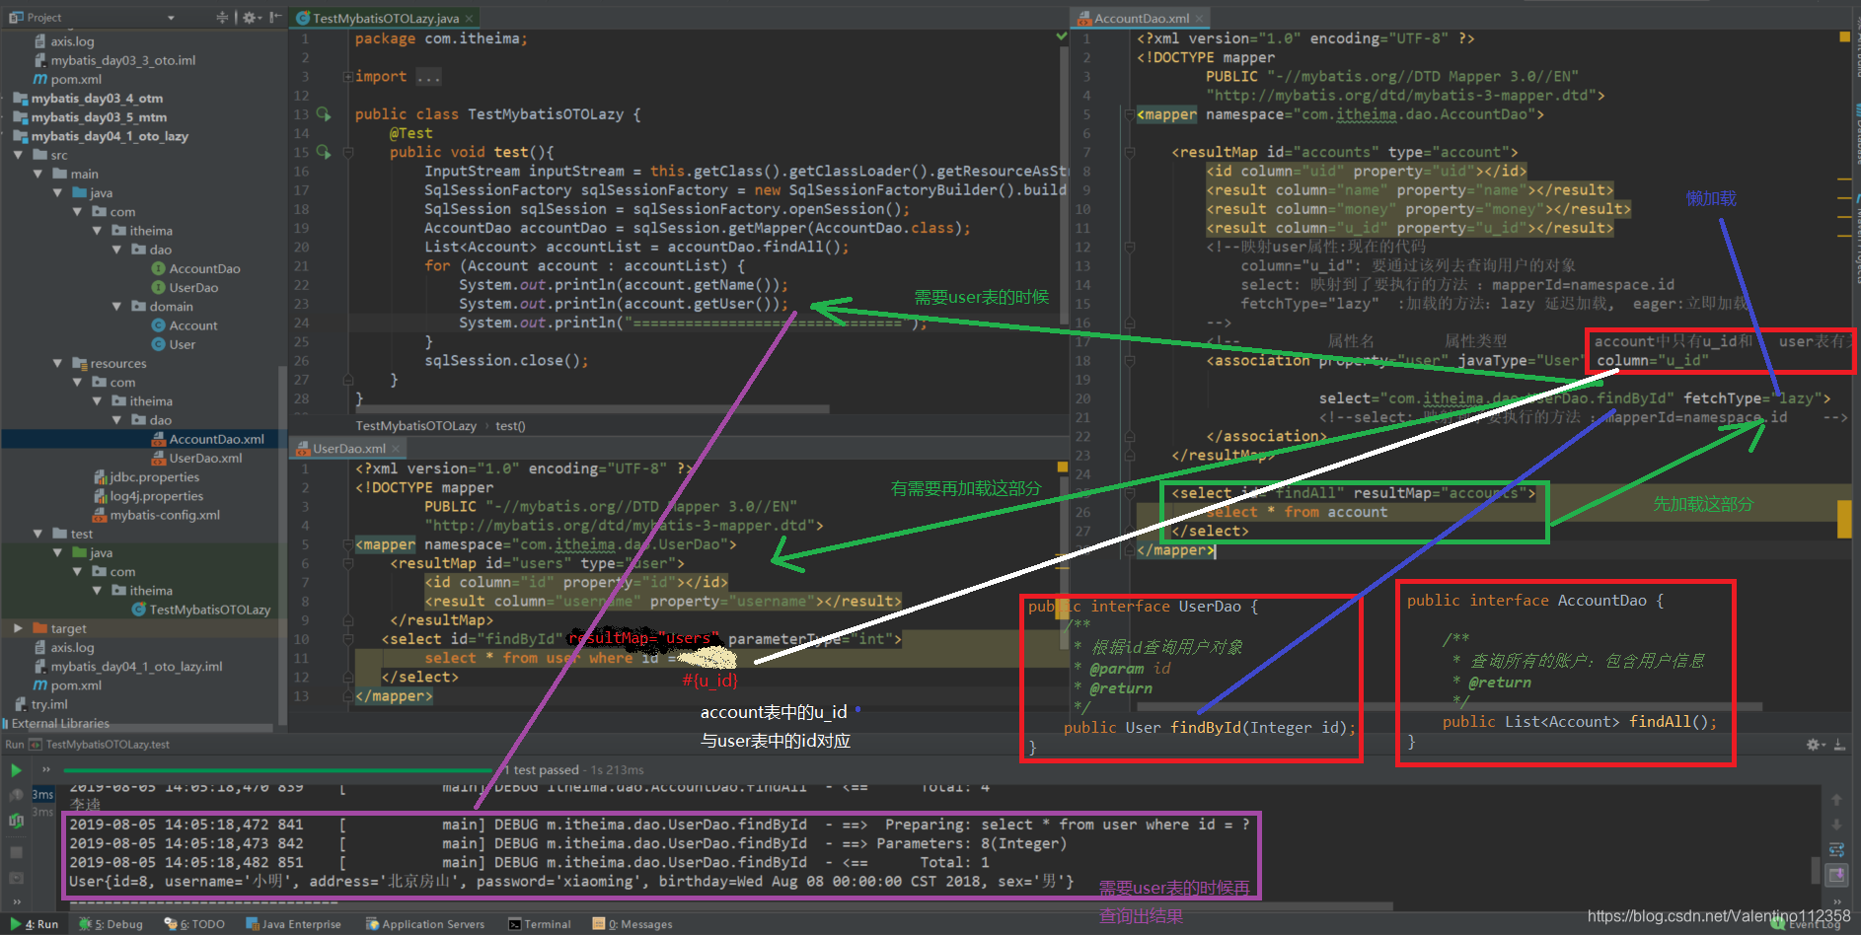Open the 6: TODO tool window tab
Screen dimensions: 1861x935
[194, 924]
